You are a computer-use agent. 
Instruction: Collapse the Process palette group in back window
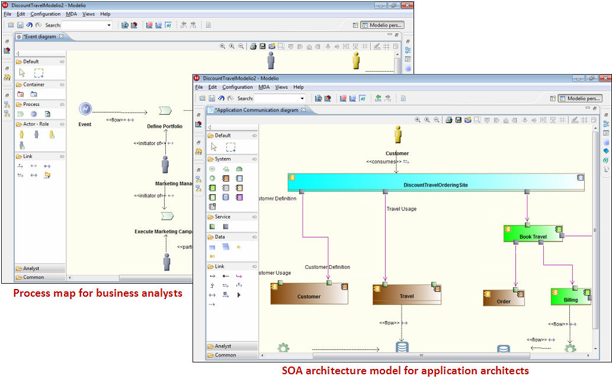pyautogui.click(x=62, y=104)
